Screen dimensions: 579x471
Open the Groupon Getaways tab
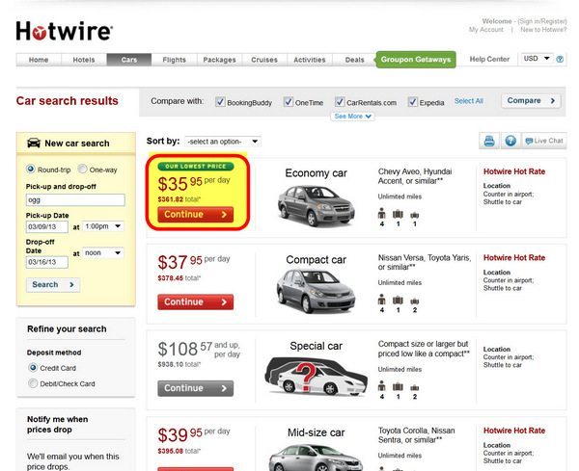tap(416, 60)
